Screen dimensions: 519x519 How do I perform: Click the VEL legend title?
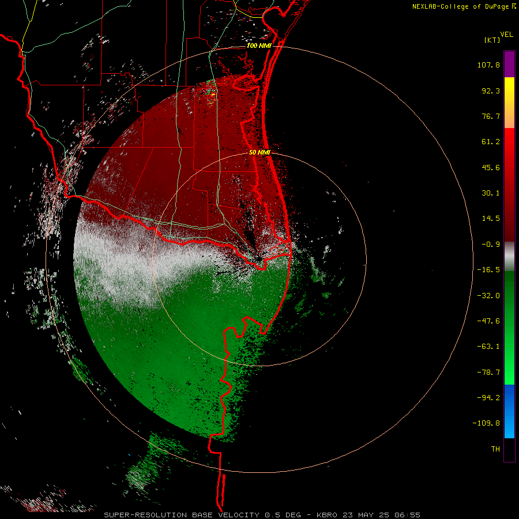click(x=506, y=35)
